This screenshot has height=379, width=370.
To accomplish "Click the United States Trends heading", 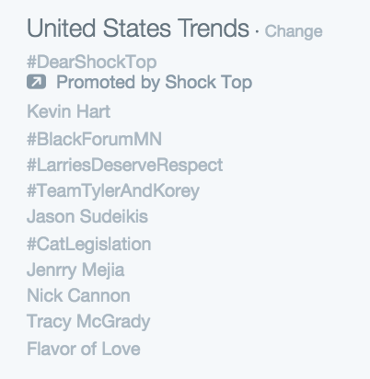I will click(138, 28).
